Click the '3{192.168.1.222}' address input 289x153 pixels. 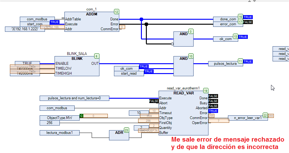pyautogui.click(x=25, y=29)
